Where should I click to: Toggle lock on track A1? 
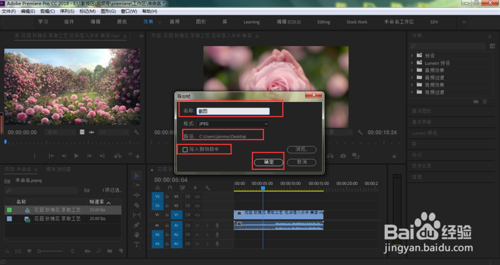pos(167,225)
